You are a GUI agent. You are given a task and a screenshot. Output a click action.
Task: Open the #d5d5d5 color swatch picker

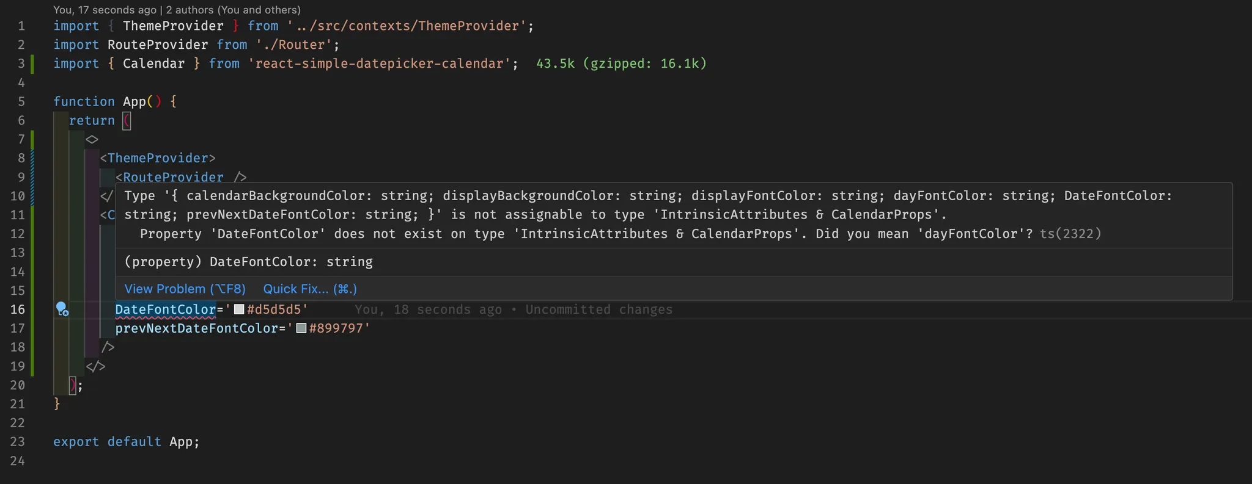pyautogui.click(x=239, y=309)
